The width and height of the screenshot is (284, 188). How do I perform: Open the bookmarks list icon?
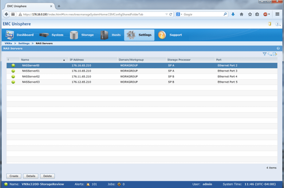(257, 14)
